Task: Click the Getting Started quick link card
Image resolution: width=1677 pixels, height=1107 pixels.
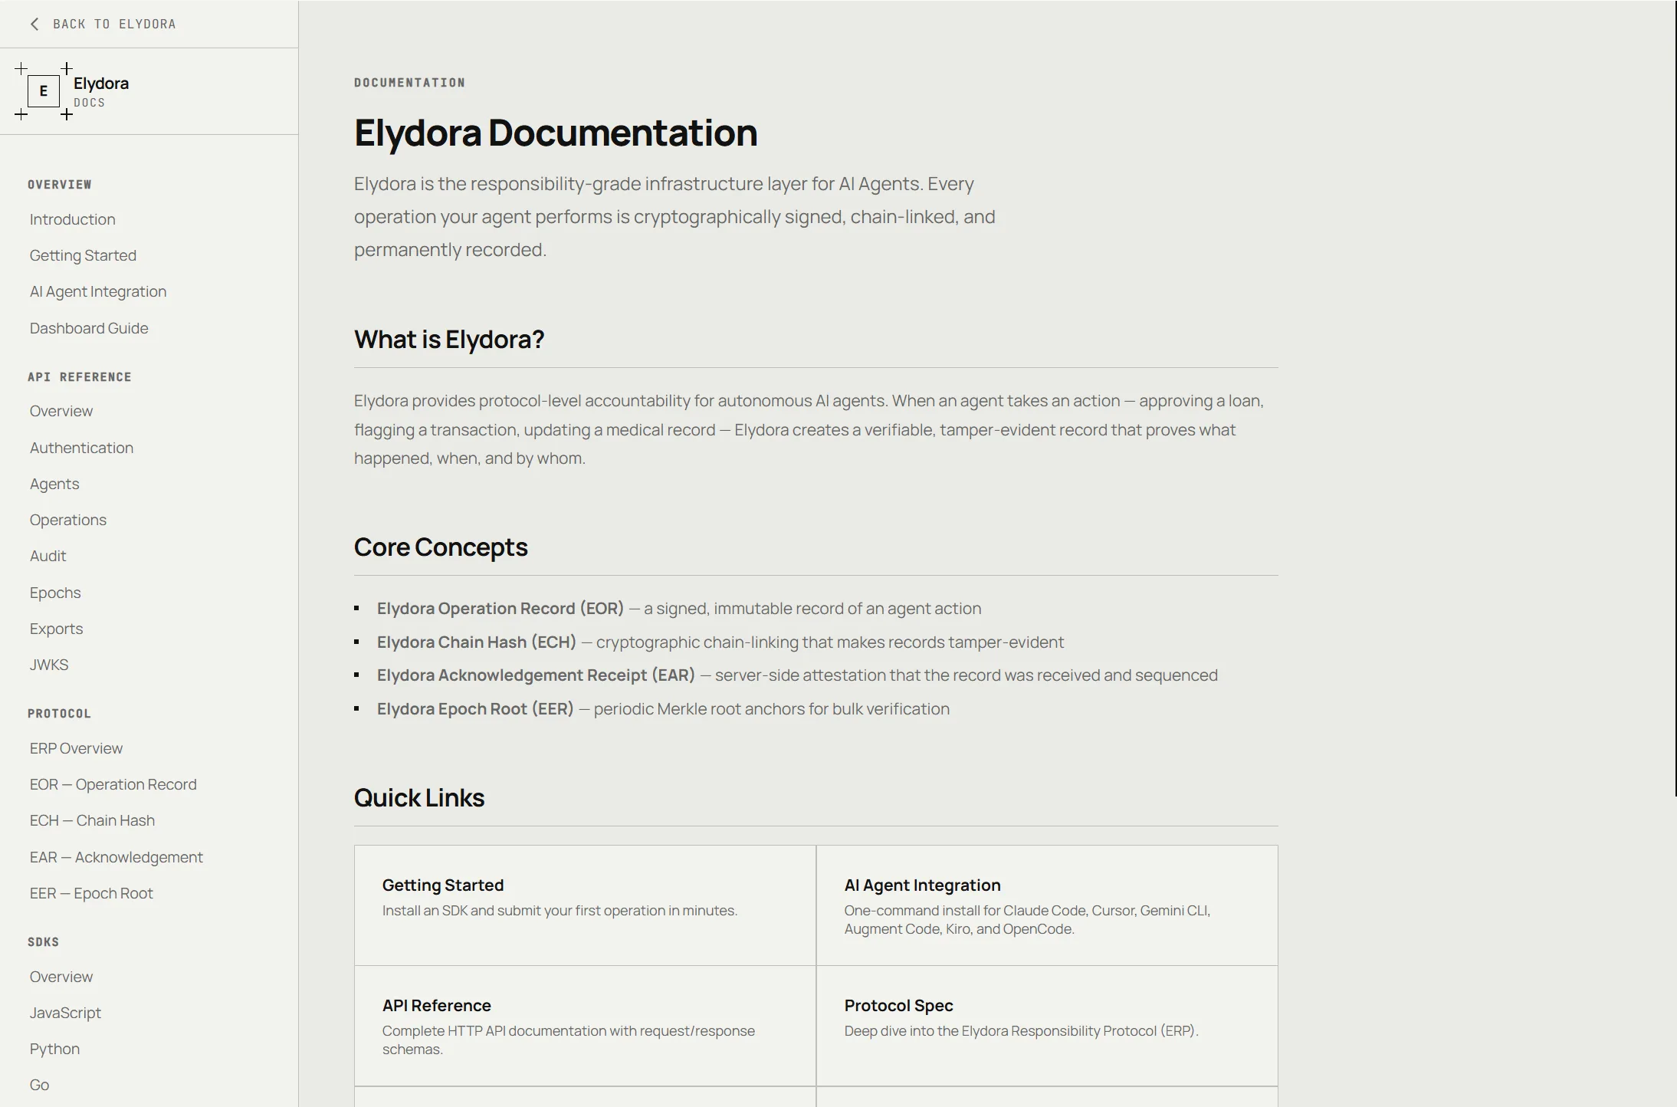Action: tap(585, 905)
